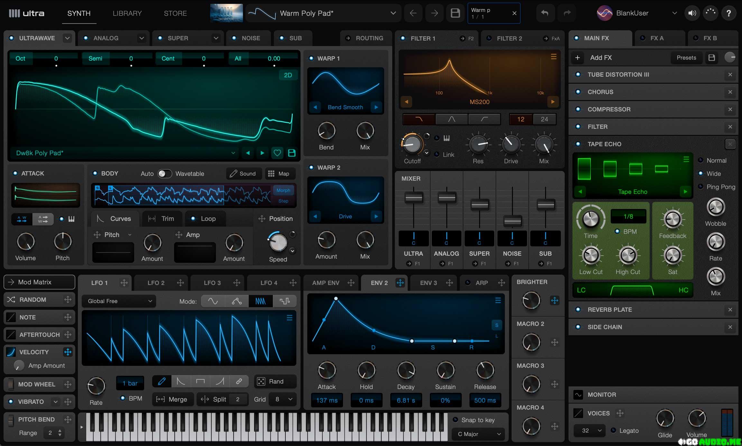742x446 pixels.
Task: Favorite the Dw8k Poly Pad wavetable
Action: tap(277, 153)
